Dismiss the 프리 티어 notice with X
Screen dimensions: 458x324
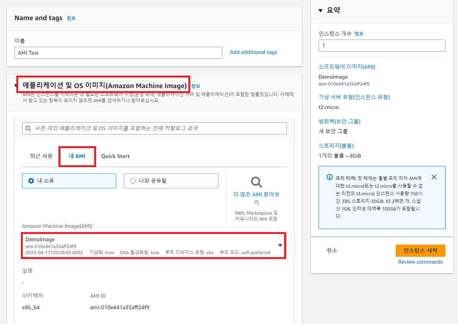click(x=434, y=177)
